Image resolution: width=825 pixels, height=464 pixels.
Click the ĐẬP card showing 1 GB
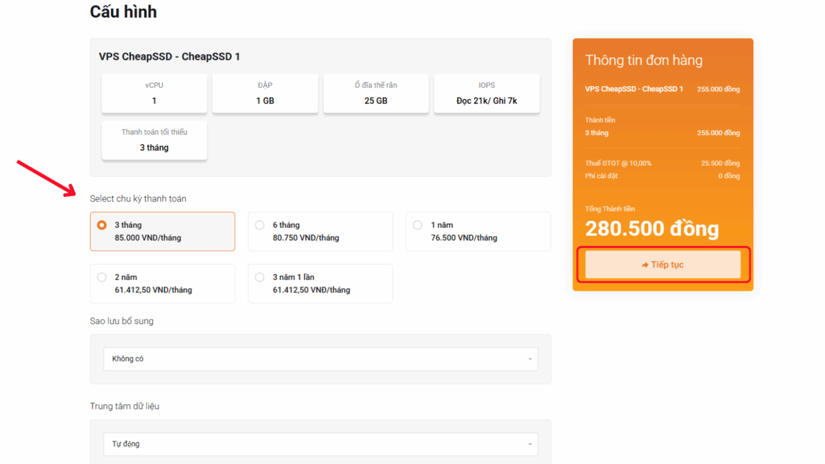pos(265,93)
